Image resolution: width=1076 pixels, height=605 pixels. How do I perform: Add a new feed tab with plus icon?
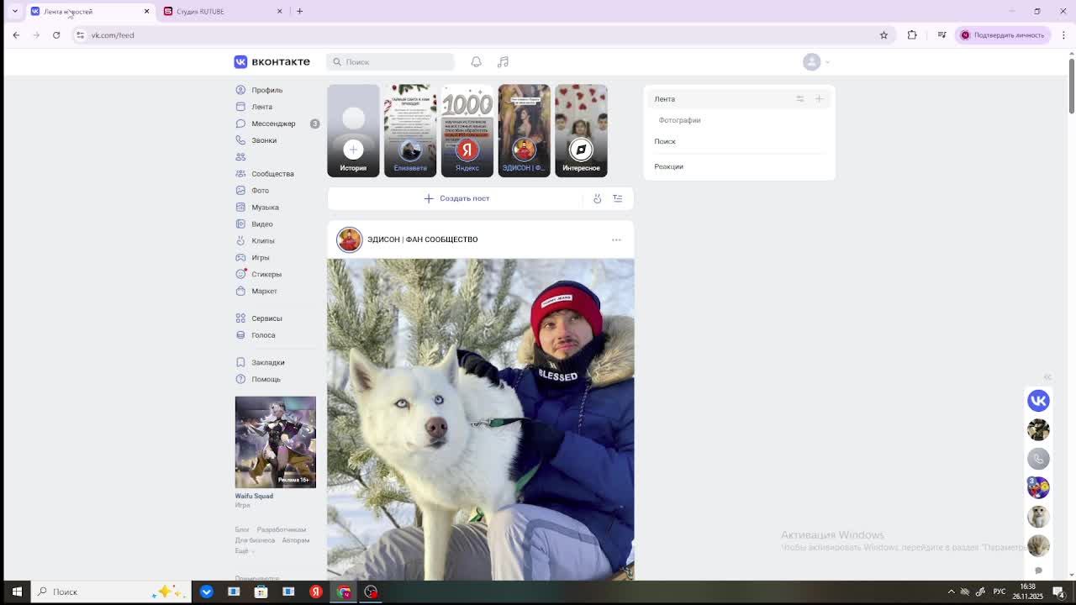pos(819,99)
